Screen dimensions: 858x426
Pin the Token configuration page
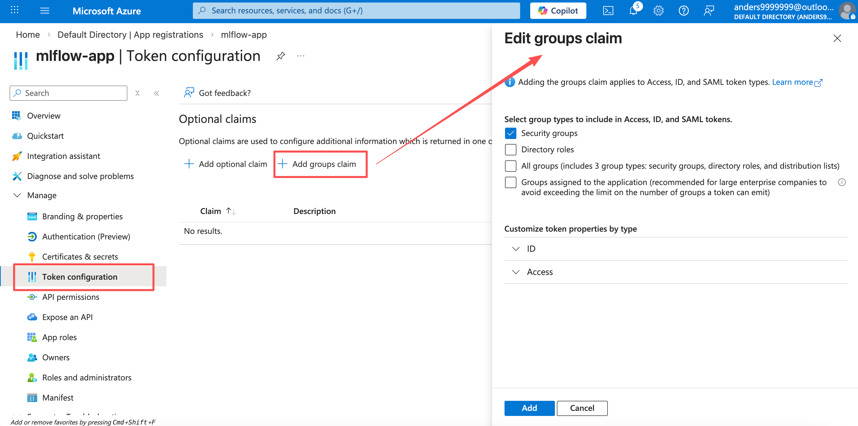point(281,56)
